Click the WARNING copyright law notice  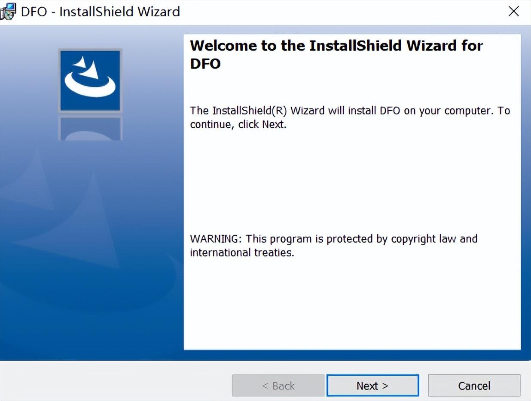point(334,245)
